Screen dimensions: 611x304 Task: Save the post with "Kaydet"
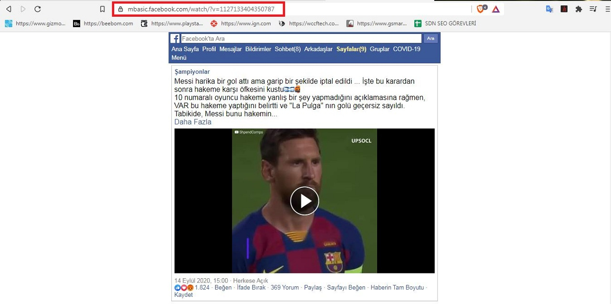coord(183,294)
